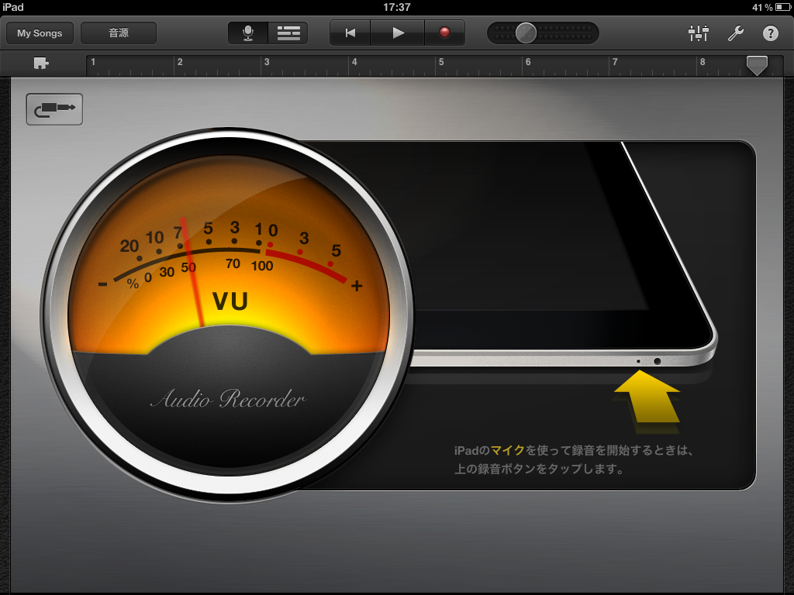
Task: Switch to the tracks view
Action: [288, 33]
